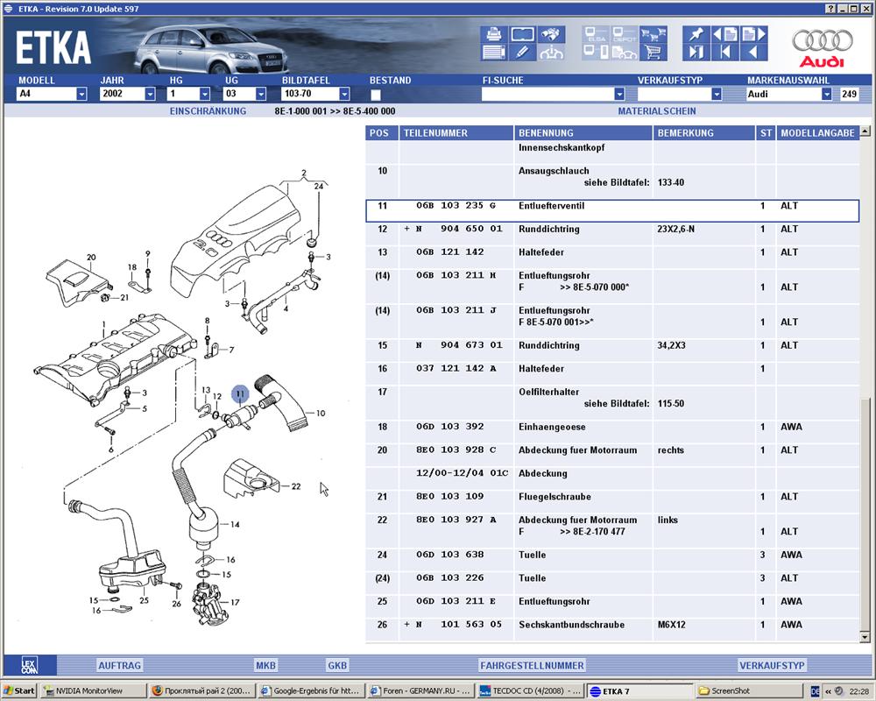Image resolution: width=876 pixels, height=701 pixels.
Task: Go to previous illustration page icon
Action: point(725,35)
